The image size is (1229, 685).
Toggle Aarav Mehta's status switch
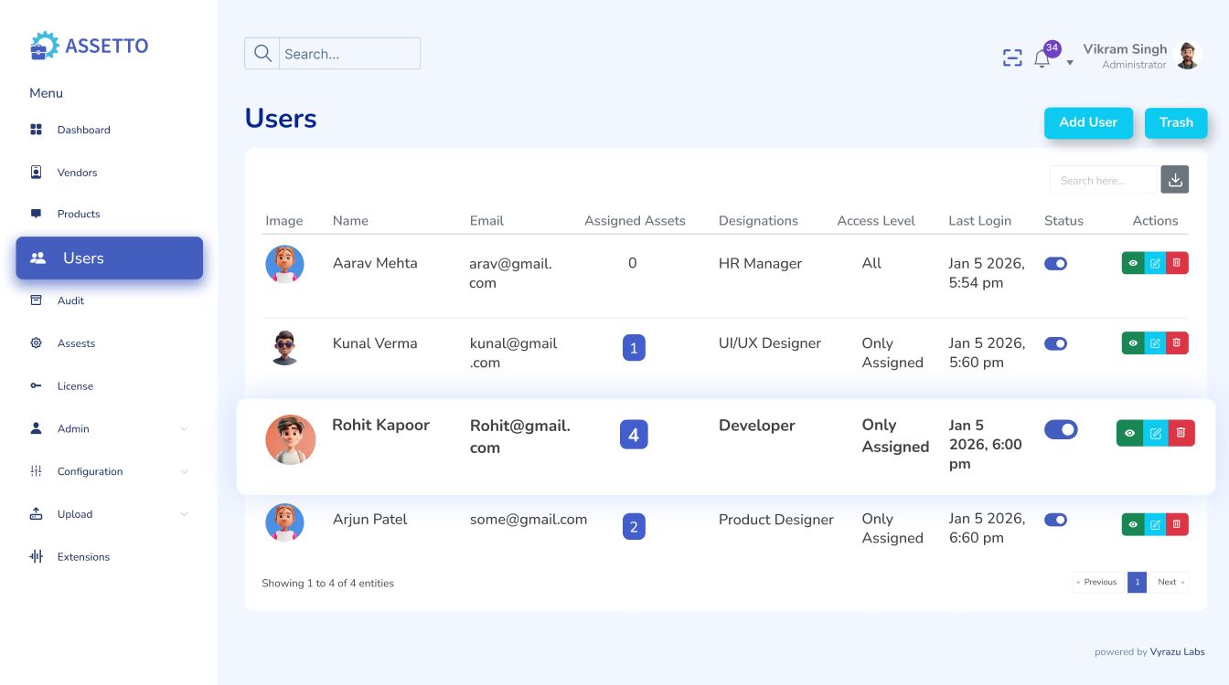click(1055, 263)
